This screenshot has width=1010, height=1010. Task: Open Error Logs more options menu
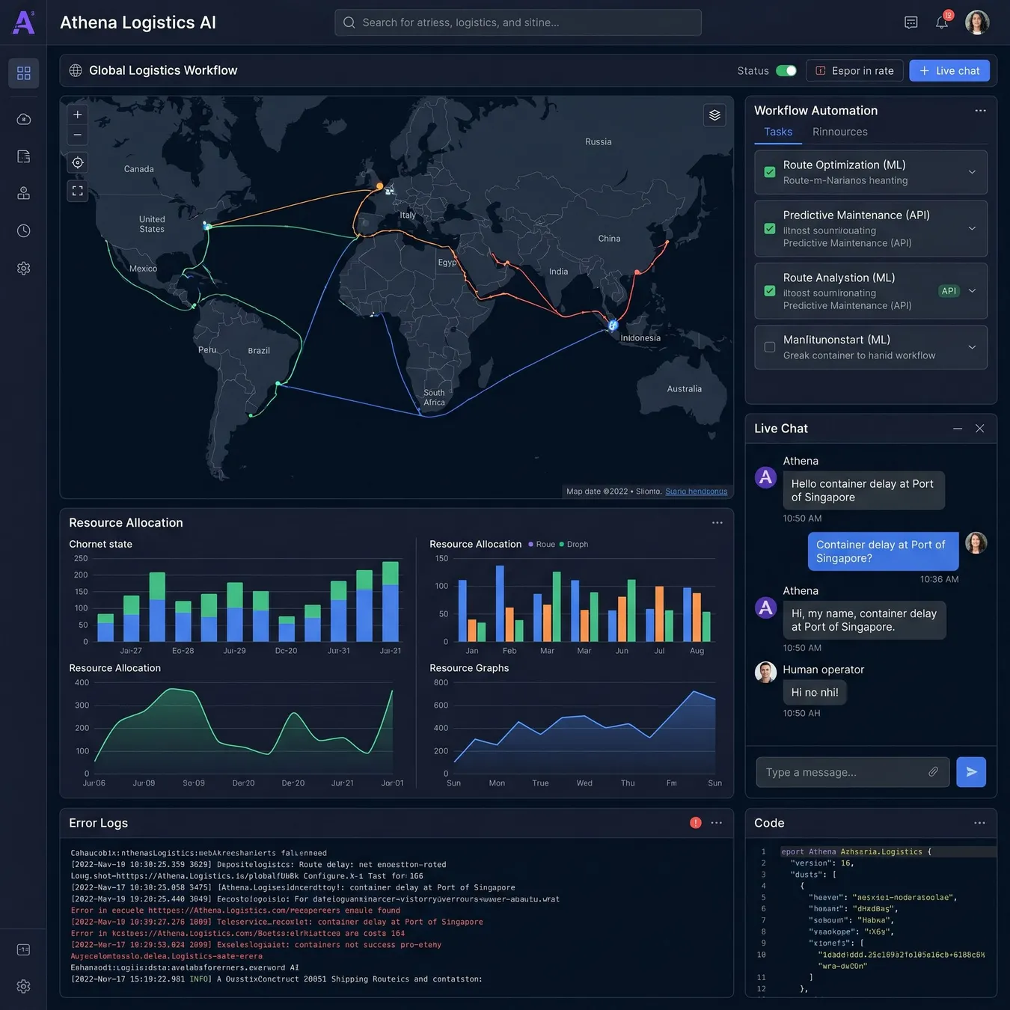(716, 823)
